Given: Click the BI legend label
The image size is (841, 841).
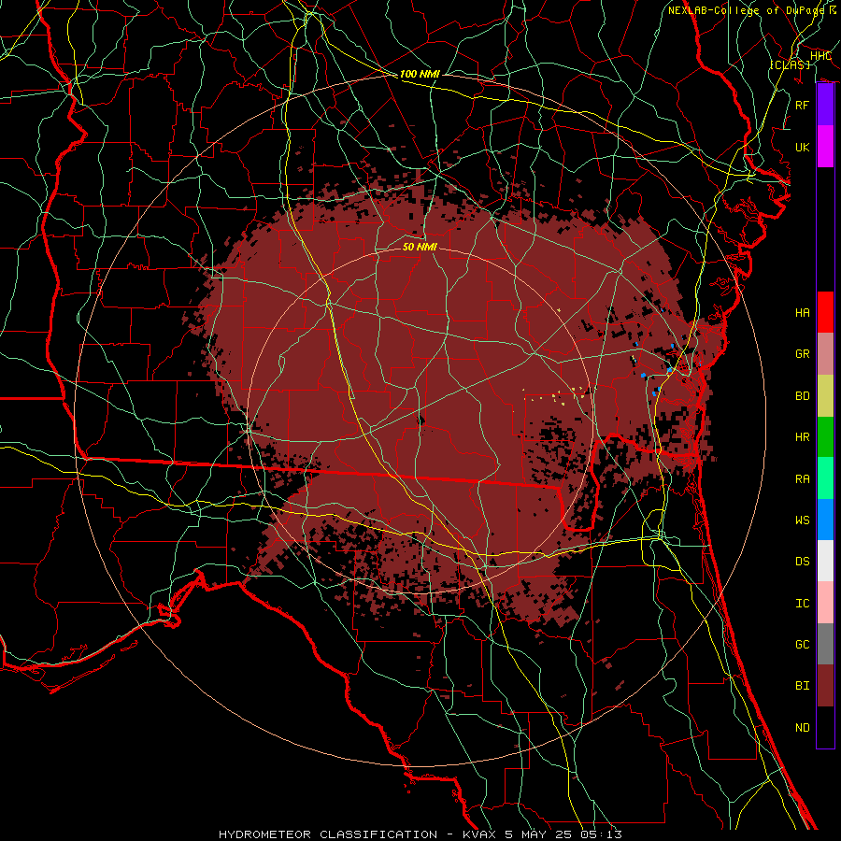Looking at the screenshot, I should 803,686.
